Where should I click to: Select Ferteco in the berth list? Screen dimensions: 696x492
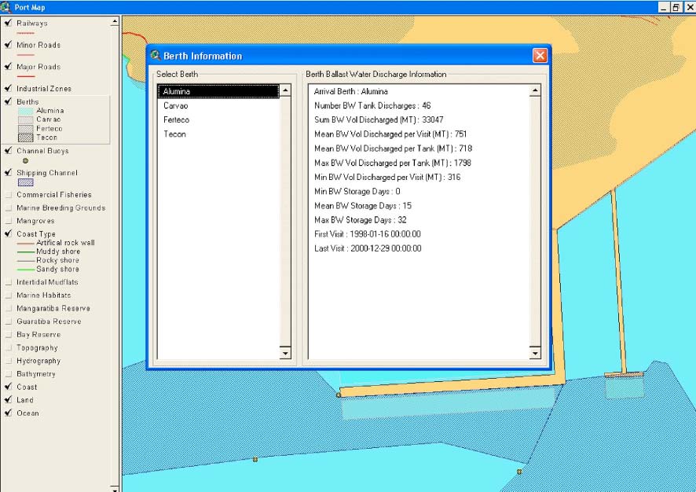coord(176,119)
